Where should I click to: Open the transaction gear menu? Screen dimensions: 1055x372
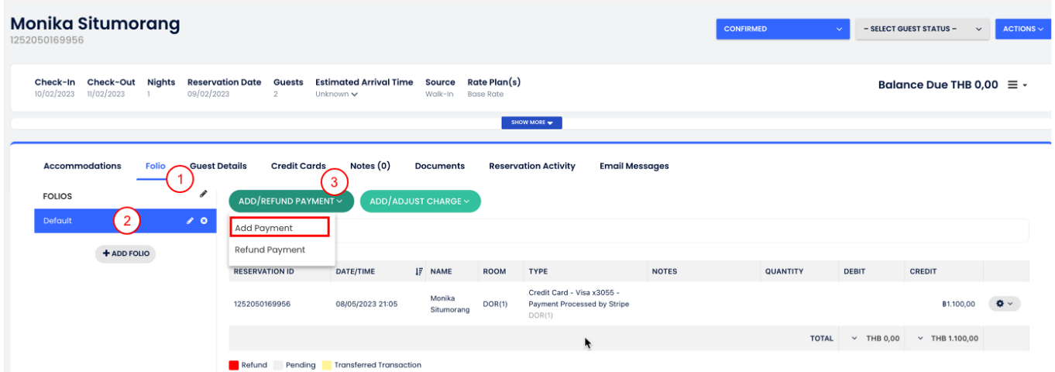click(1005, 304)
